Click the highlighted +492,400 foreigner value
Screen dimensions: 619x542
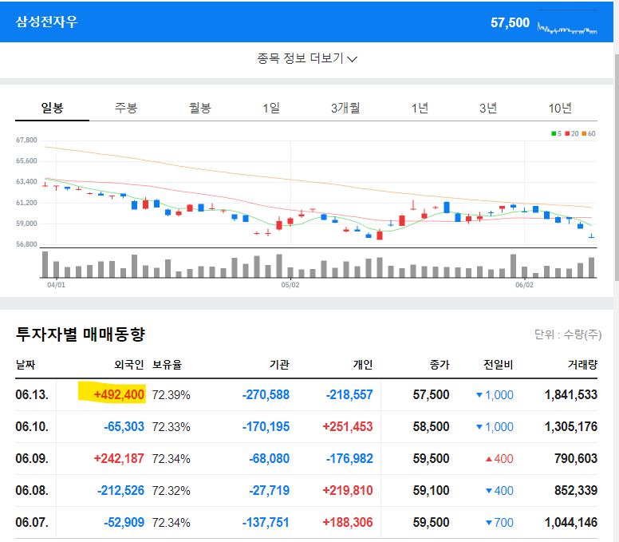119,394
